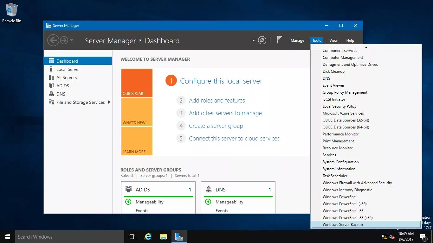Screen dimensions: 433x243
Task: Click the back navigation arrow in Server Manager
Action: point(53,40)
